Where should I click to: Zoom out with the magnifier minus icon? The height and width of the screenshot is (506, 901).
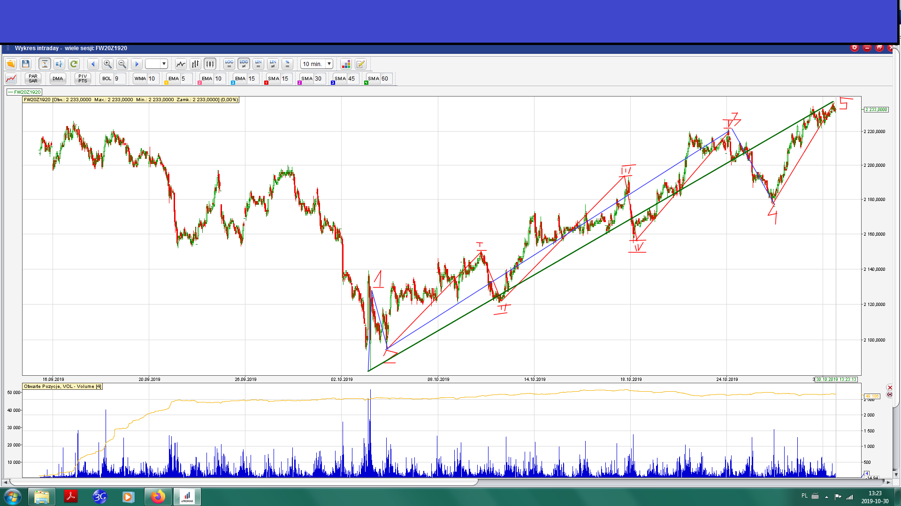[x=122, y=64]
